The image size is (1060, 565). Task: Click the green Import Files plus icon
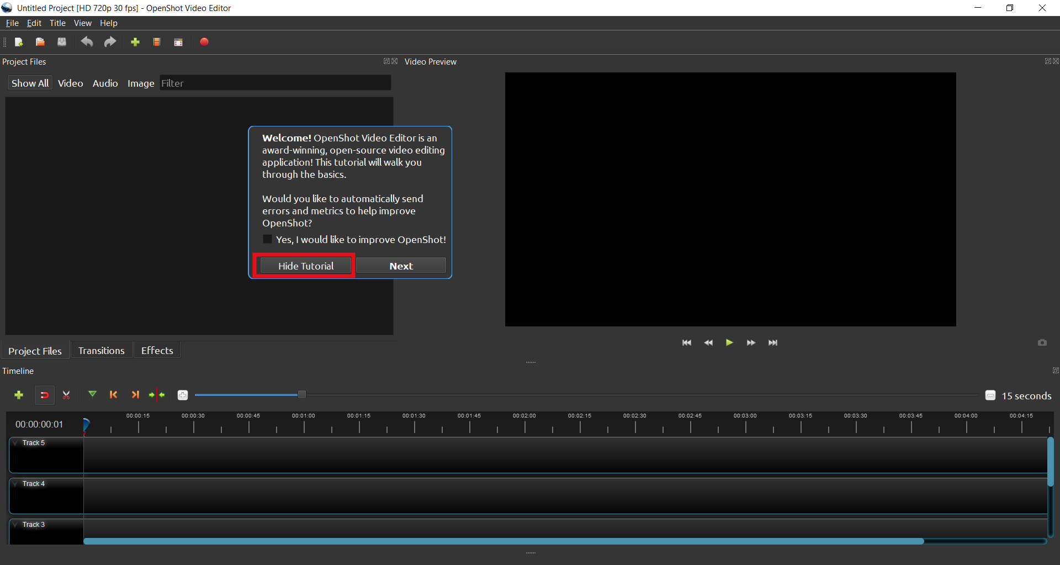135,42
